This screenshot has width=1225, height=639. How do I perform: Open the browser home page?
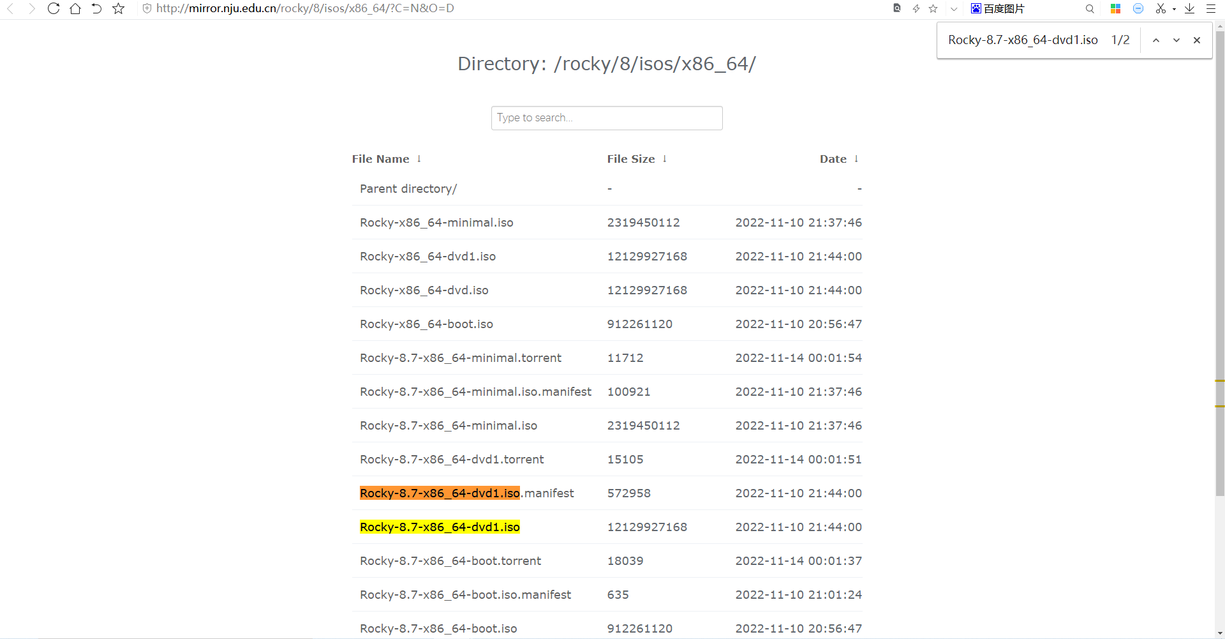click(75, 9)
